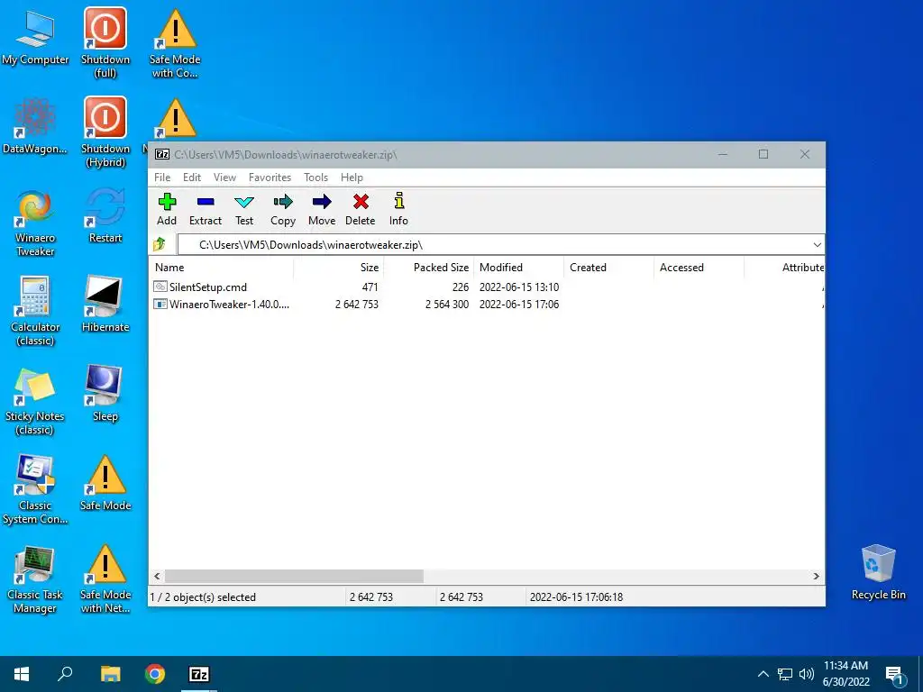Select SilentSetup.cmd file row
923x692 pixels.
tap(486, 287)
